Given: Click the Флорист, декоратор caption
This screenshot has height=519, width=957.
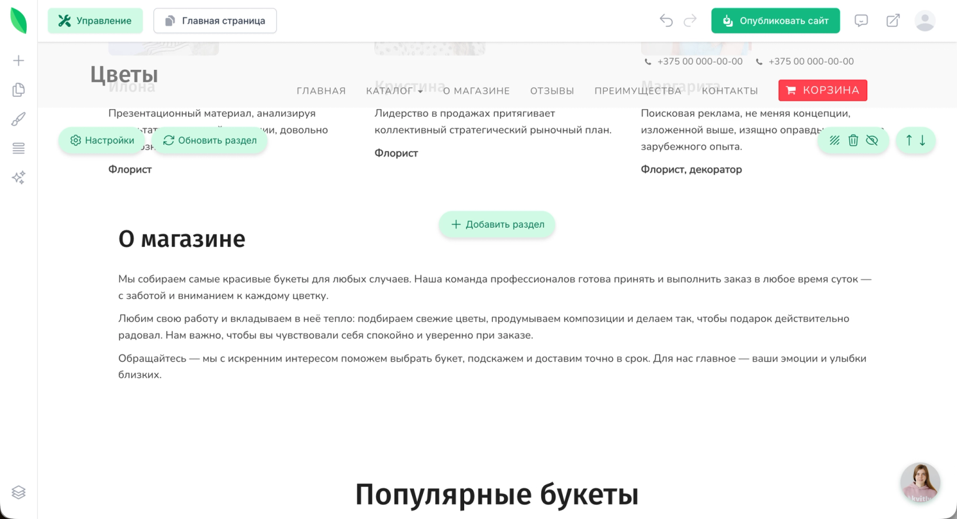Looking at the screenshot, I should coord(691,170).
